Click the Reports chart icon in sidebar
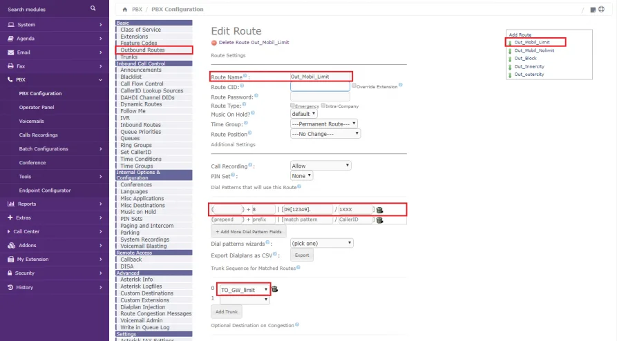This screenshot has width=617, height=341. pyautogui.click(x=11, y=204)
